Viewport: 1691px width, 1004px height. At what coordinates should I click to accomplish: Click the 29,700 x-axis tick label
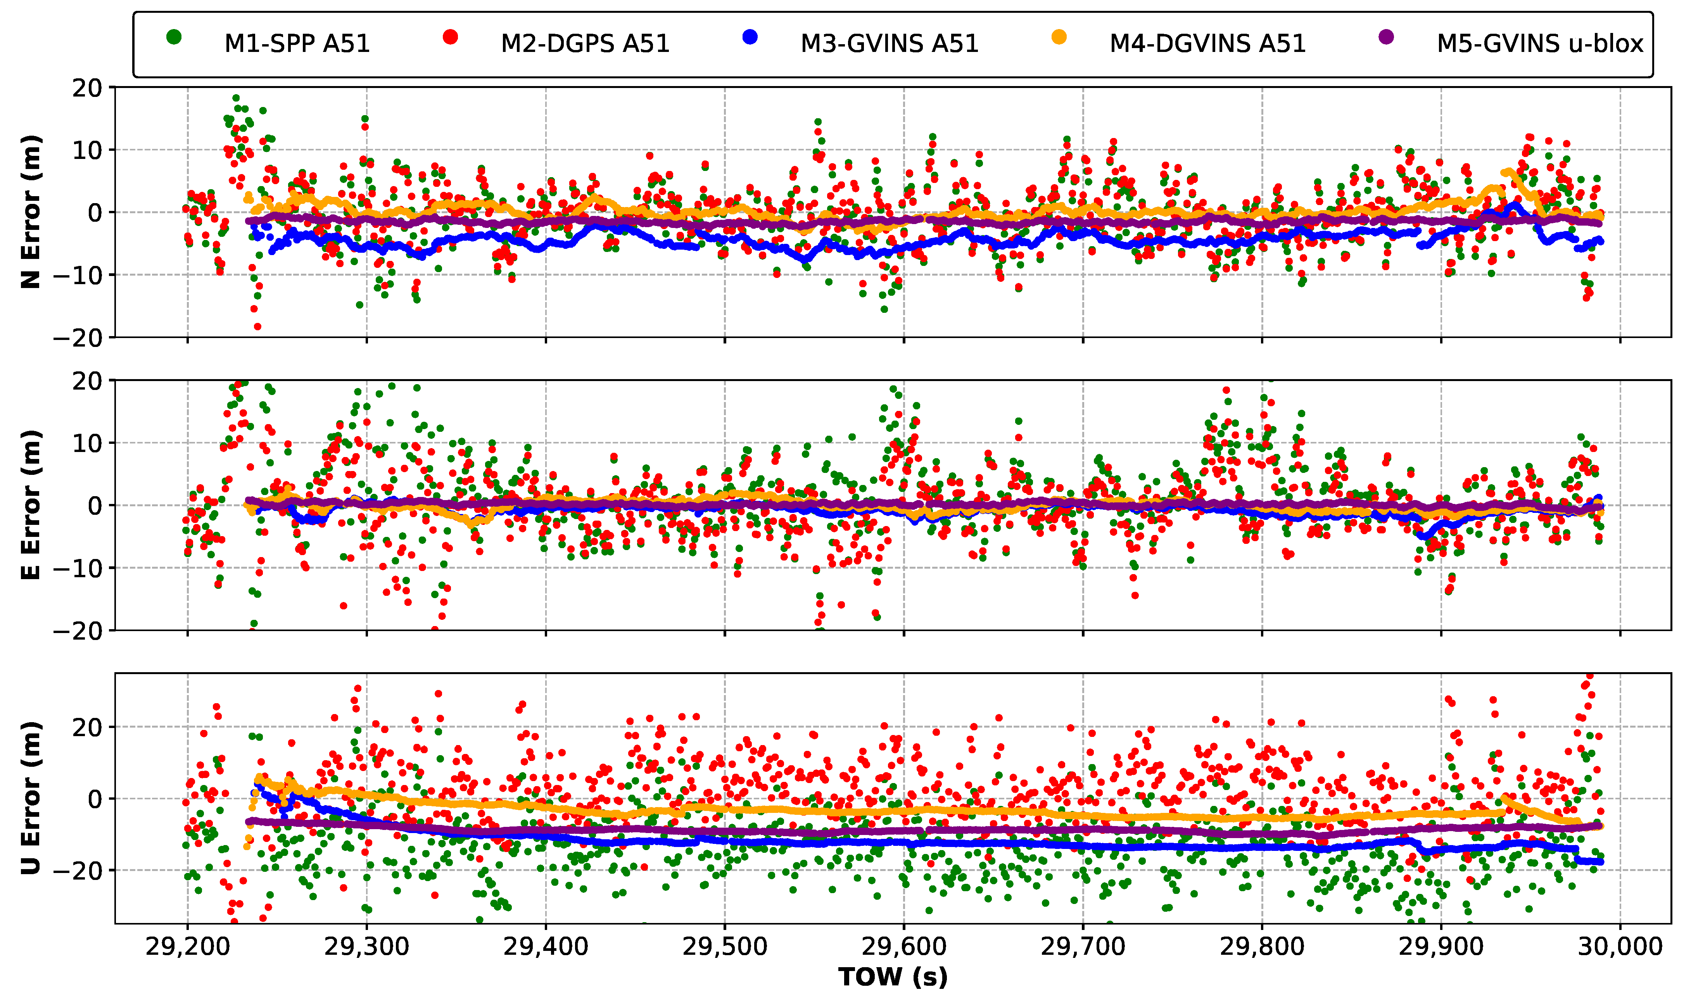[x=1083, y=947]
